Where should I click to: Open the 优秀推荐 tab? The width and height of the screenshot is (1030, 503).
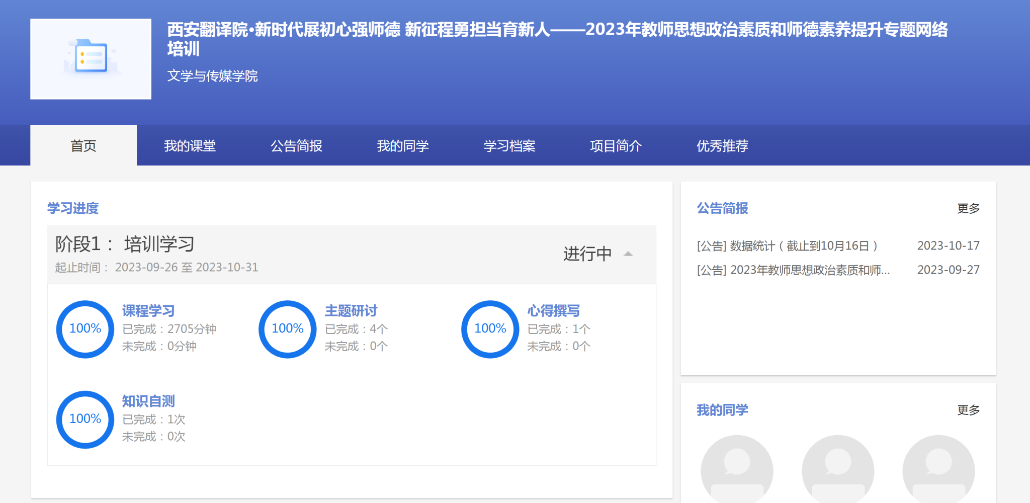click(x=723, y=146)
